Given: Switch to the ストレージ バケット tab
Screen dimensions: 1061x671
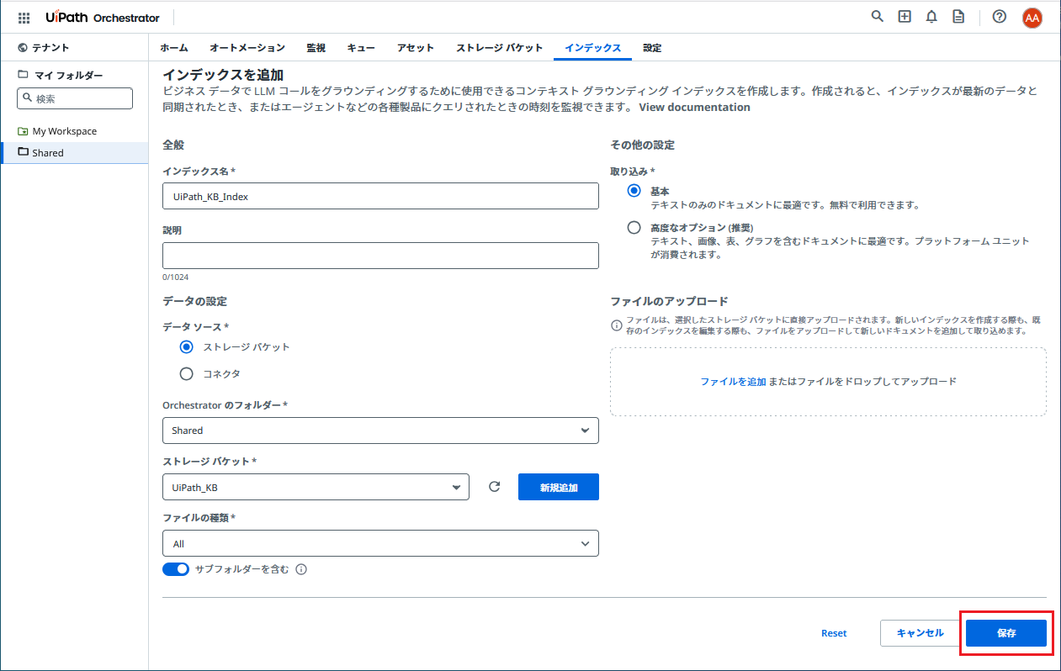Looking at the screenshot, I should [500, 48].
